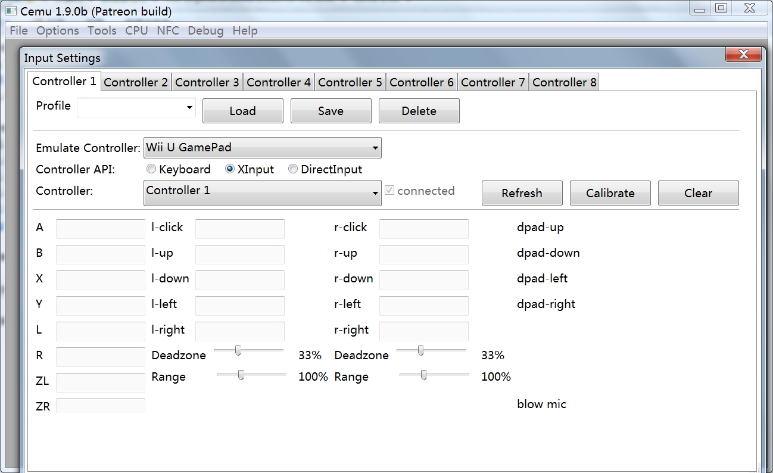Image resolution: width=773 pixels, height=473 pixels.
Task: Open the CPU menu
Action: coord(136,30)
